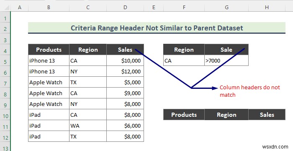
Task: Select the iPad cell in row 12
Action: (x=49, y=136)
